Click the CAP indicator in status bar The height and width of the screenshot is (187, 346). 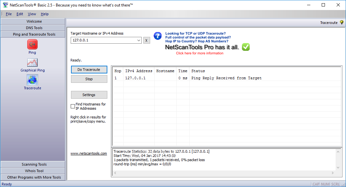click(x=316, y=184)
